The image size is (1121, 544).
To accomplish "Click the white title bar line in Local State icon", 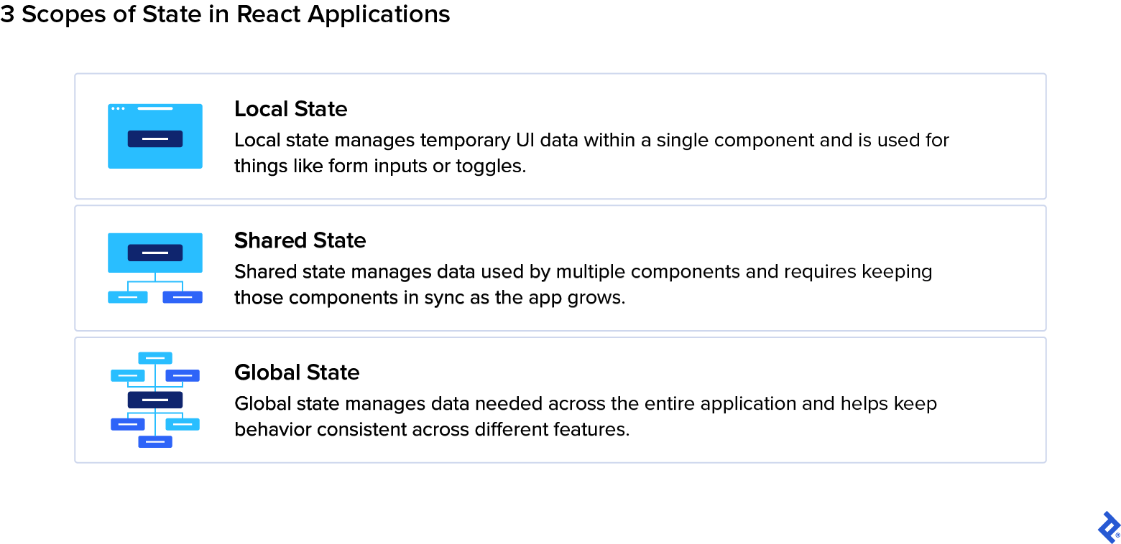I will (x=155, y=108).
